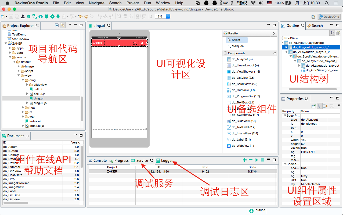343x215 pixels.
Task: Select the Marquee tool in the Palette
Action: [x=237, y=46]
